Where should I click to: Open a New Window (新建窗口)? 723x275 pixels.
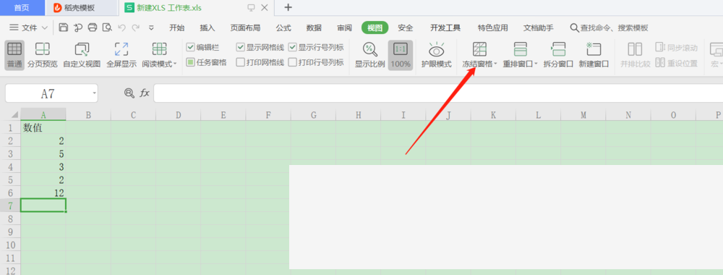[x=594, y=55]
